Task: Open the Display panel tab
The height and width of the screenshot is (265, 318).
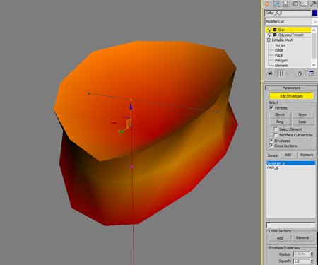Action: pyautogui.click(x=305, y=4)
